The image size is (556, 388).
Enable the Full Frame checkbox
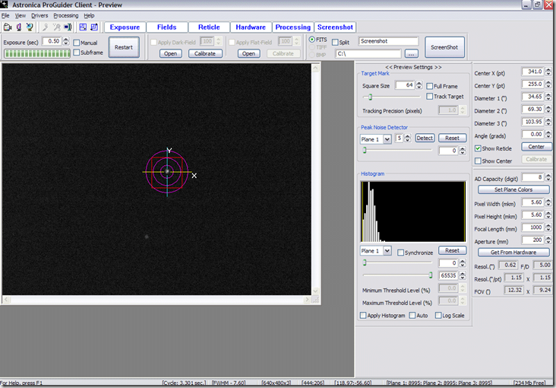pos(430,86)
